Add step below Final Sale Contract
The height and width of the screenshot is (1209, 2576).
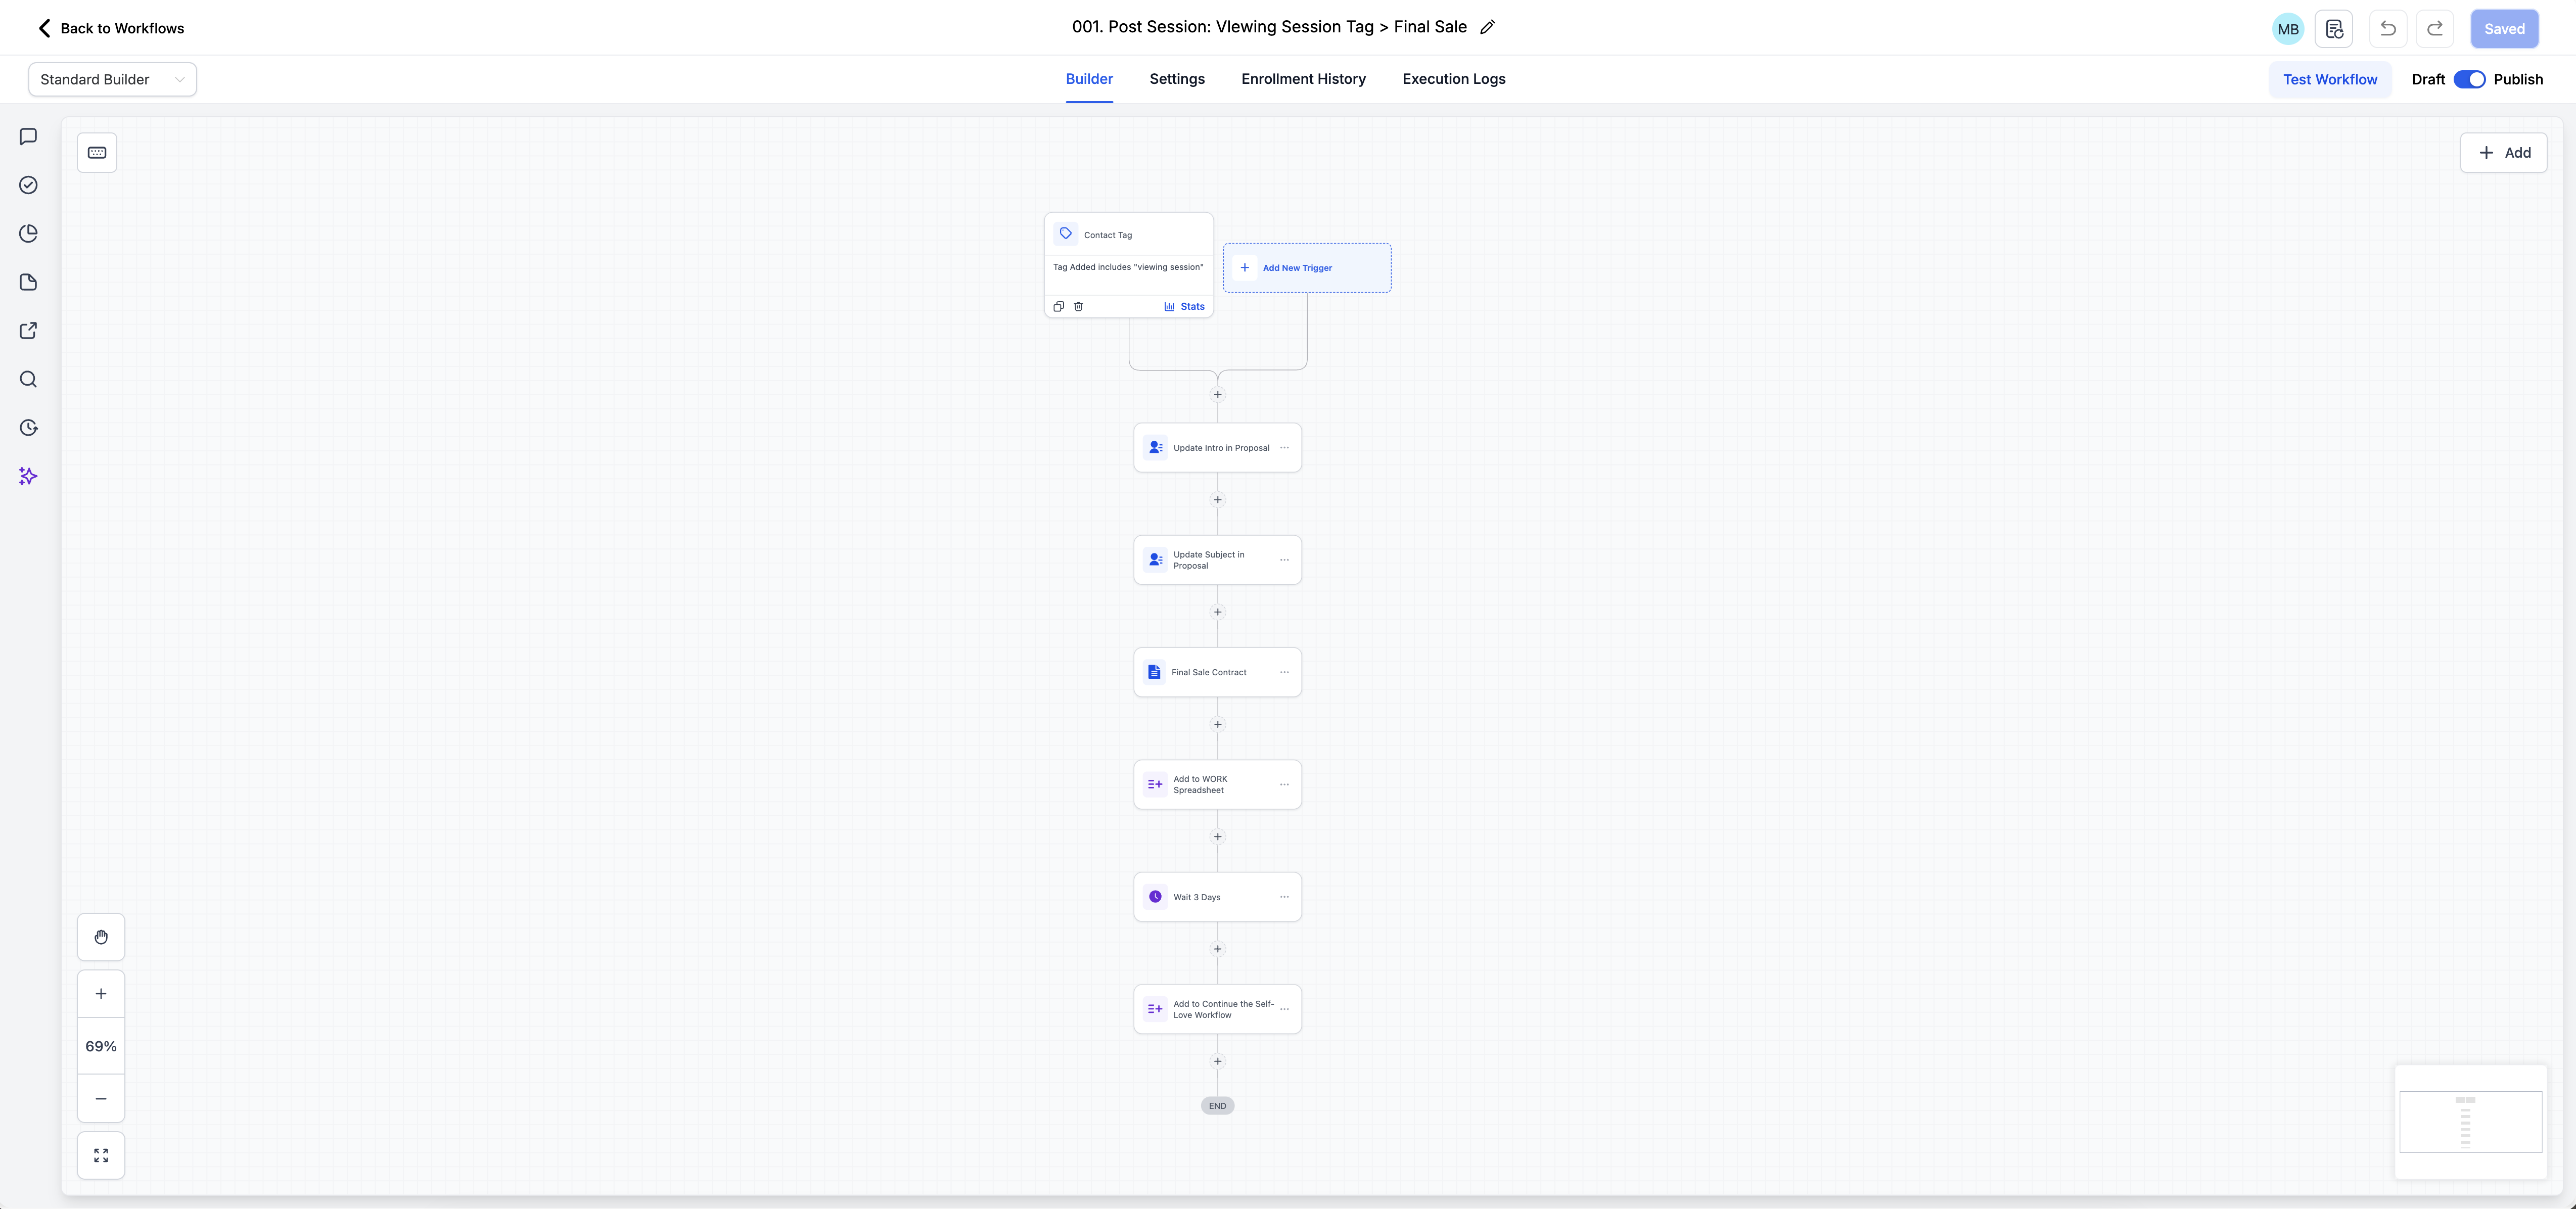(x=1217, y=725)
